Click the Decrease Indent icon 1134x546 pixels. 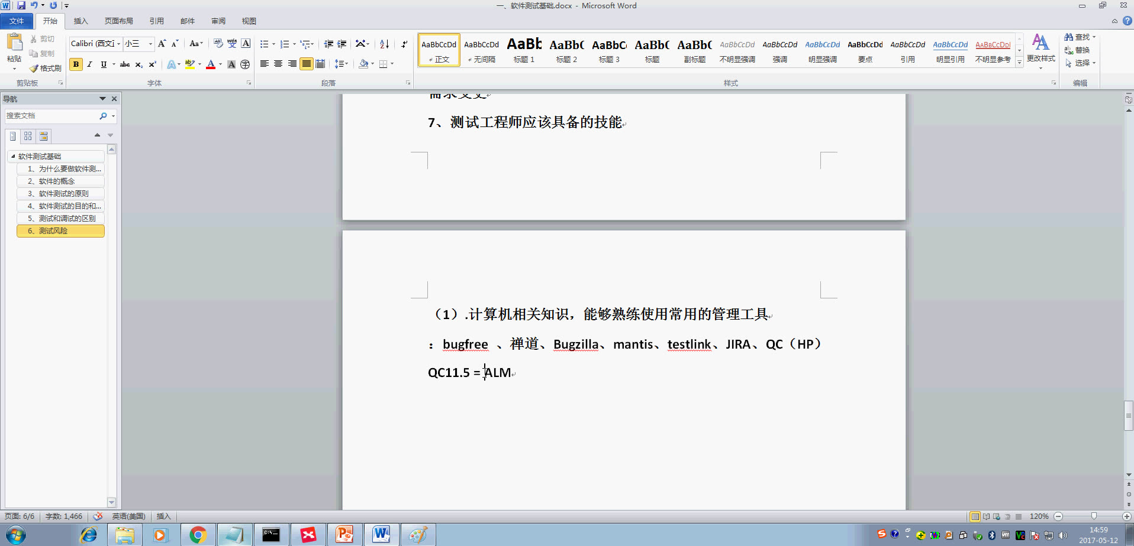tap(328, 44)
